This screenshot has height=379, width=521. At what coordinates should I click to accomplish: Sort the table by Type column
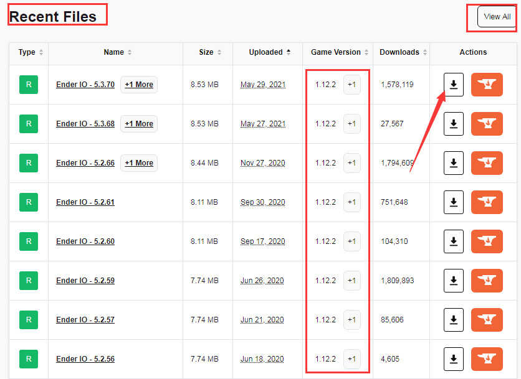click(31, 52)
